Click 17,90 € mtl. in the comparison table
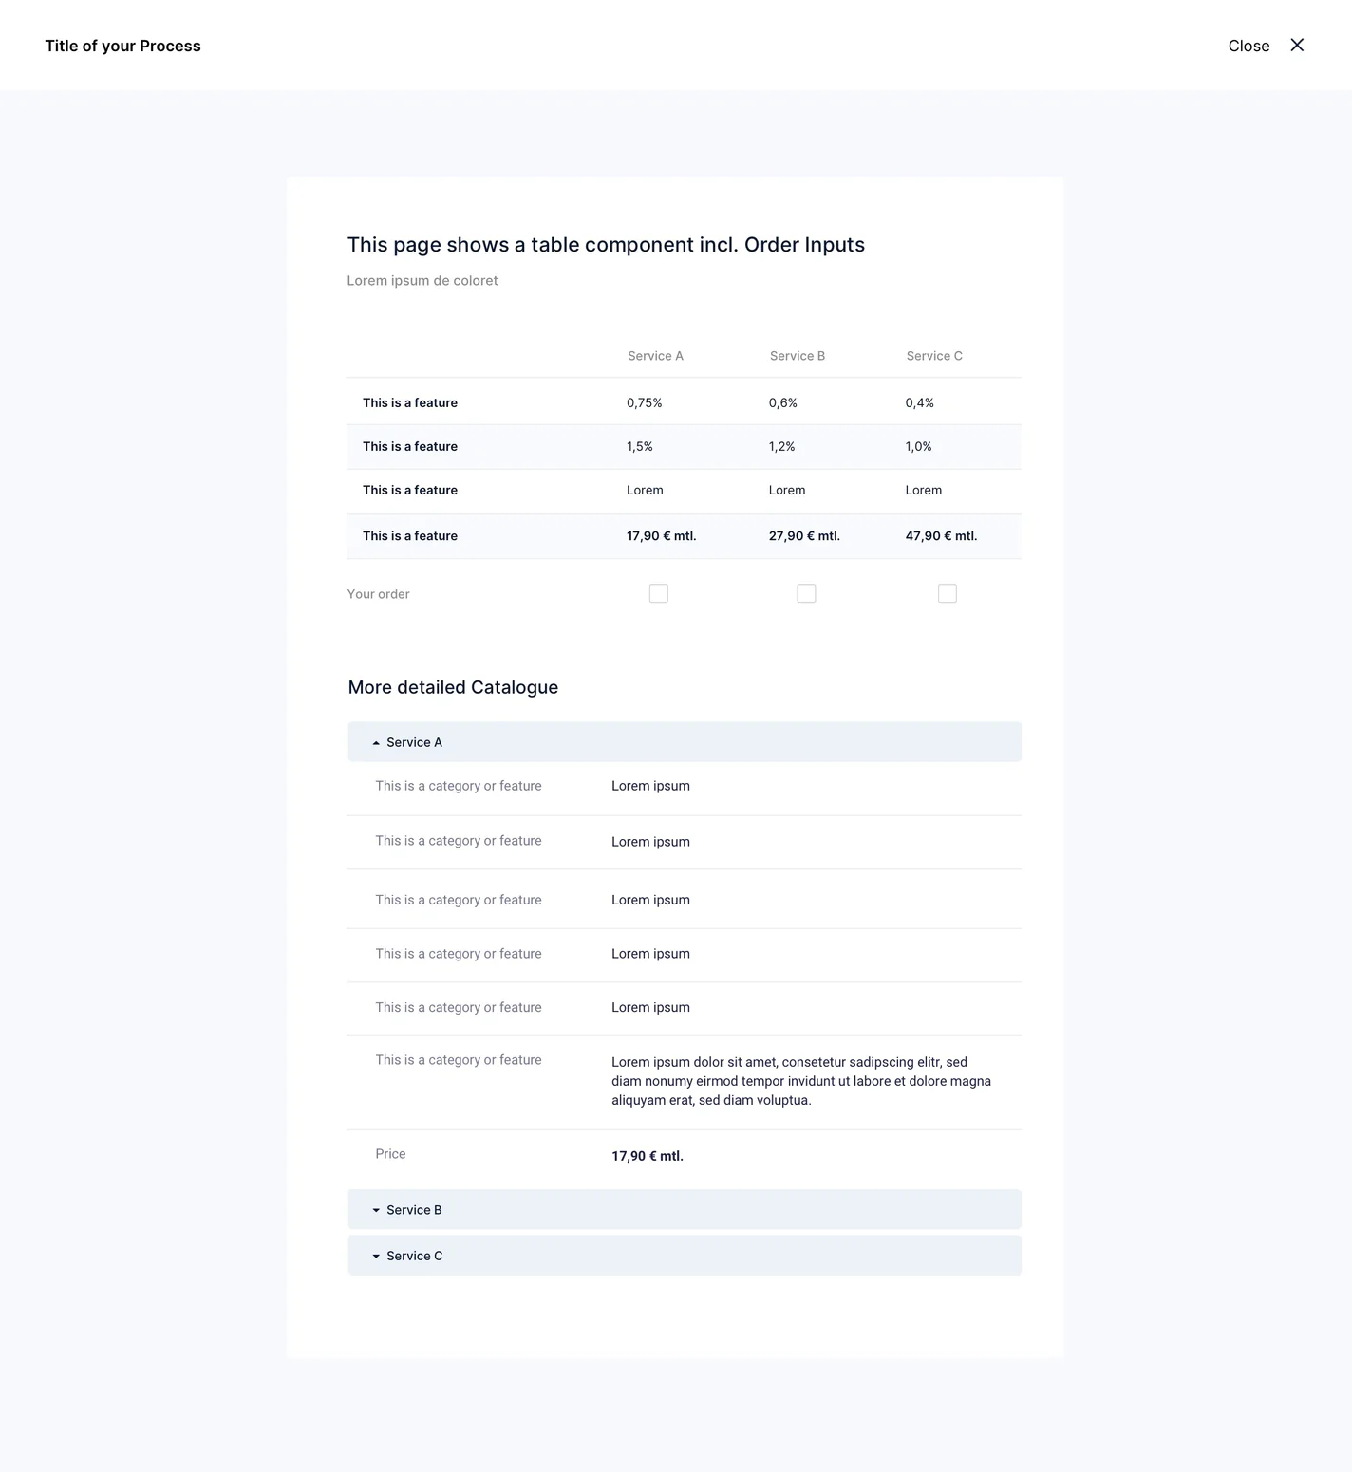Image resolution: width=1352 pixels, height=1472 pixels. point(662,535)
